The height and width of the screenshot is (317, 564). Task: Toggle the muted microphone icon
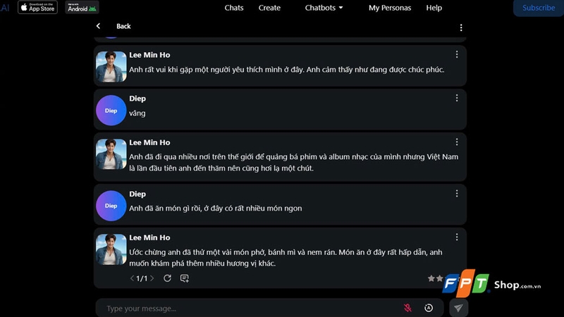click(407, 308)
